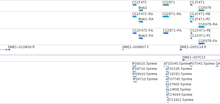
Task: Click the DME1-007C23 BAC start arrow
Action: 184,60
